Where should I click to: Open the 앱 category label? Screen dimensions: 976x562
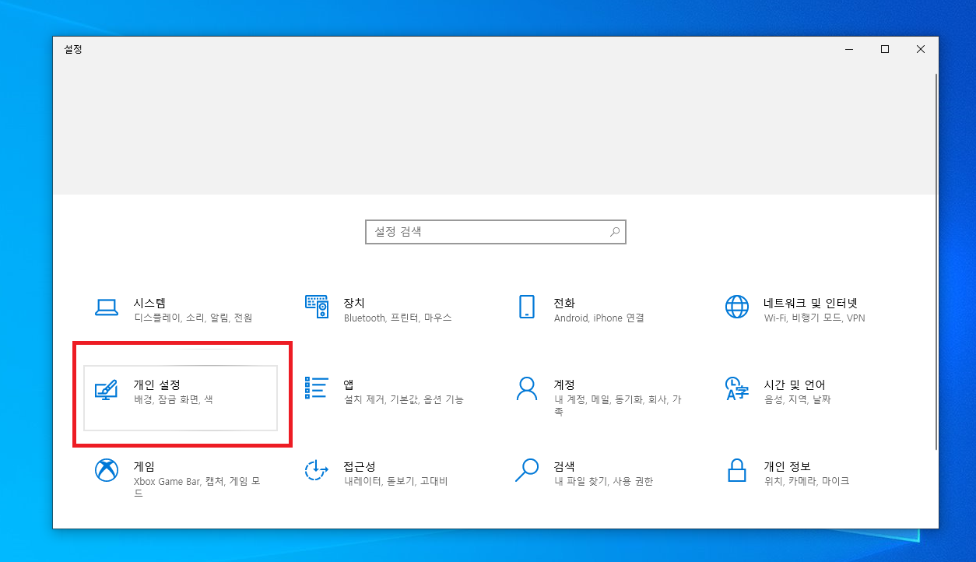[349, 385]
